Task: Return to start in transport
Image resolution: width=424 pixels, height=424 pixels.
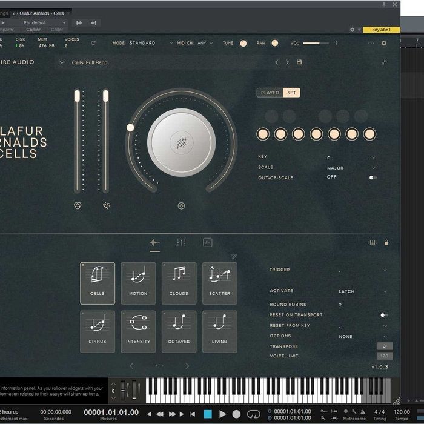Action: coord(192,414)
